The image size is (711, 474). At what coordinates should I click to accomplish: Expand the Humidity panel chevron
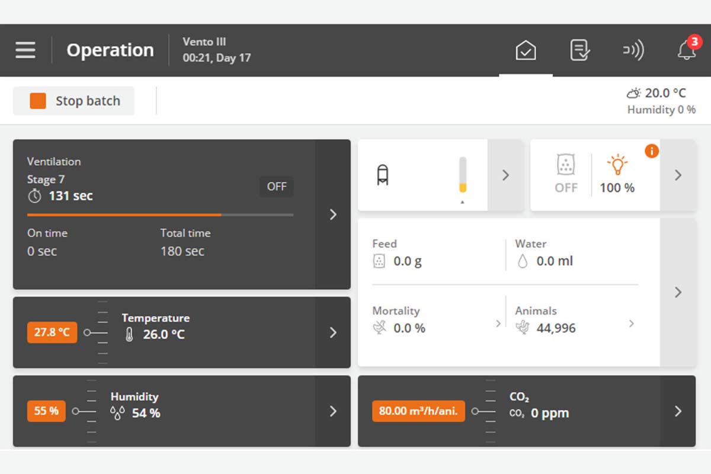(x=333, y=411)
